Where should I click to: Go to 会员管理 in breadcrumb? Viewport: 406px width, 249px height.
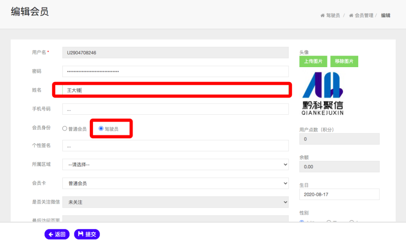364,15
